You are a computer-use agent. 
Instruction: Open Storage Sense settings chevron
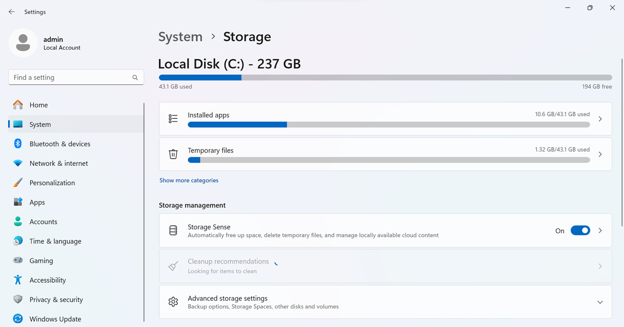click(600, 231)
